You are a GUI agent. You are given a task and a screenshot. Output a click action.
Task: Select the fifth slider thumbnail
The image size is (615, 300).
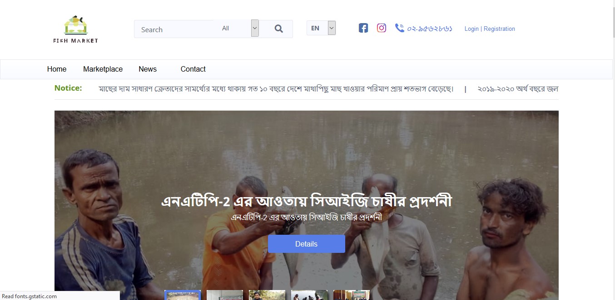point(352,295)
